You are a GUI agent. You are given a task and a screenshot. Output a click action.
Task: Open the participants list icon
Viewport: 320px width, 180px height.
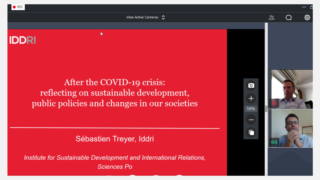pos(271,18)
